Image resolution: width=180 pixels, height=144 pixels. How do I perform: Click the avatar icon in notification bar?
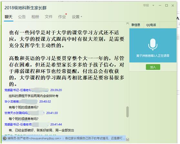[x=5, y=139]
